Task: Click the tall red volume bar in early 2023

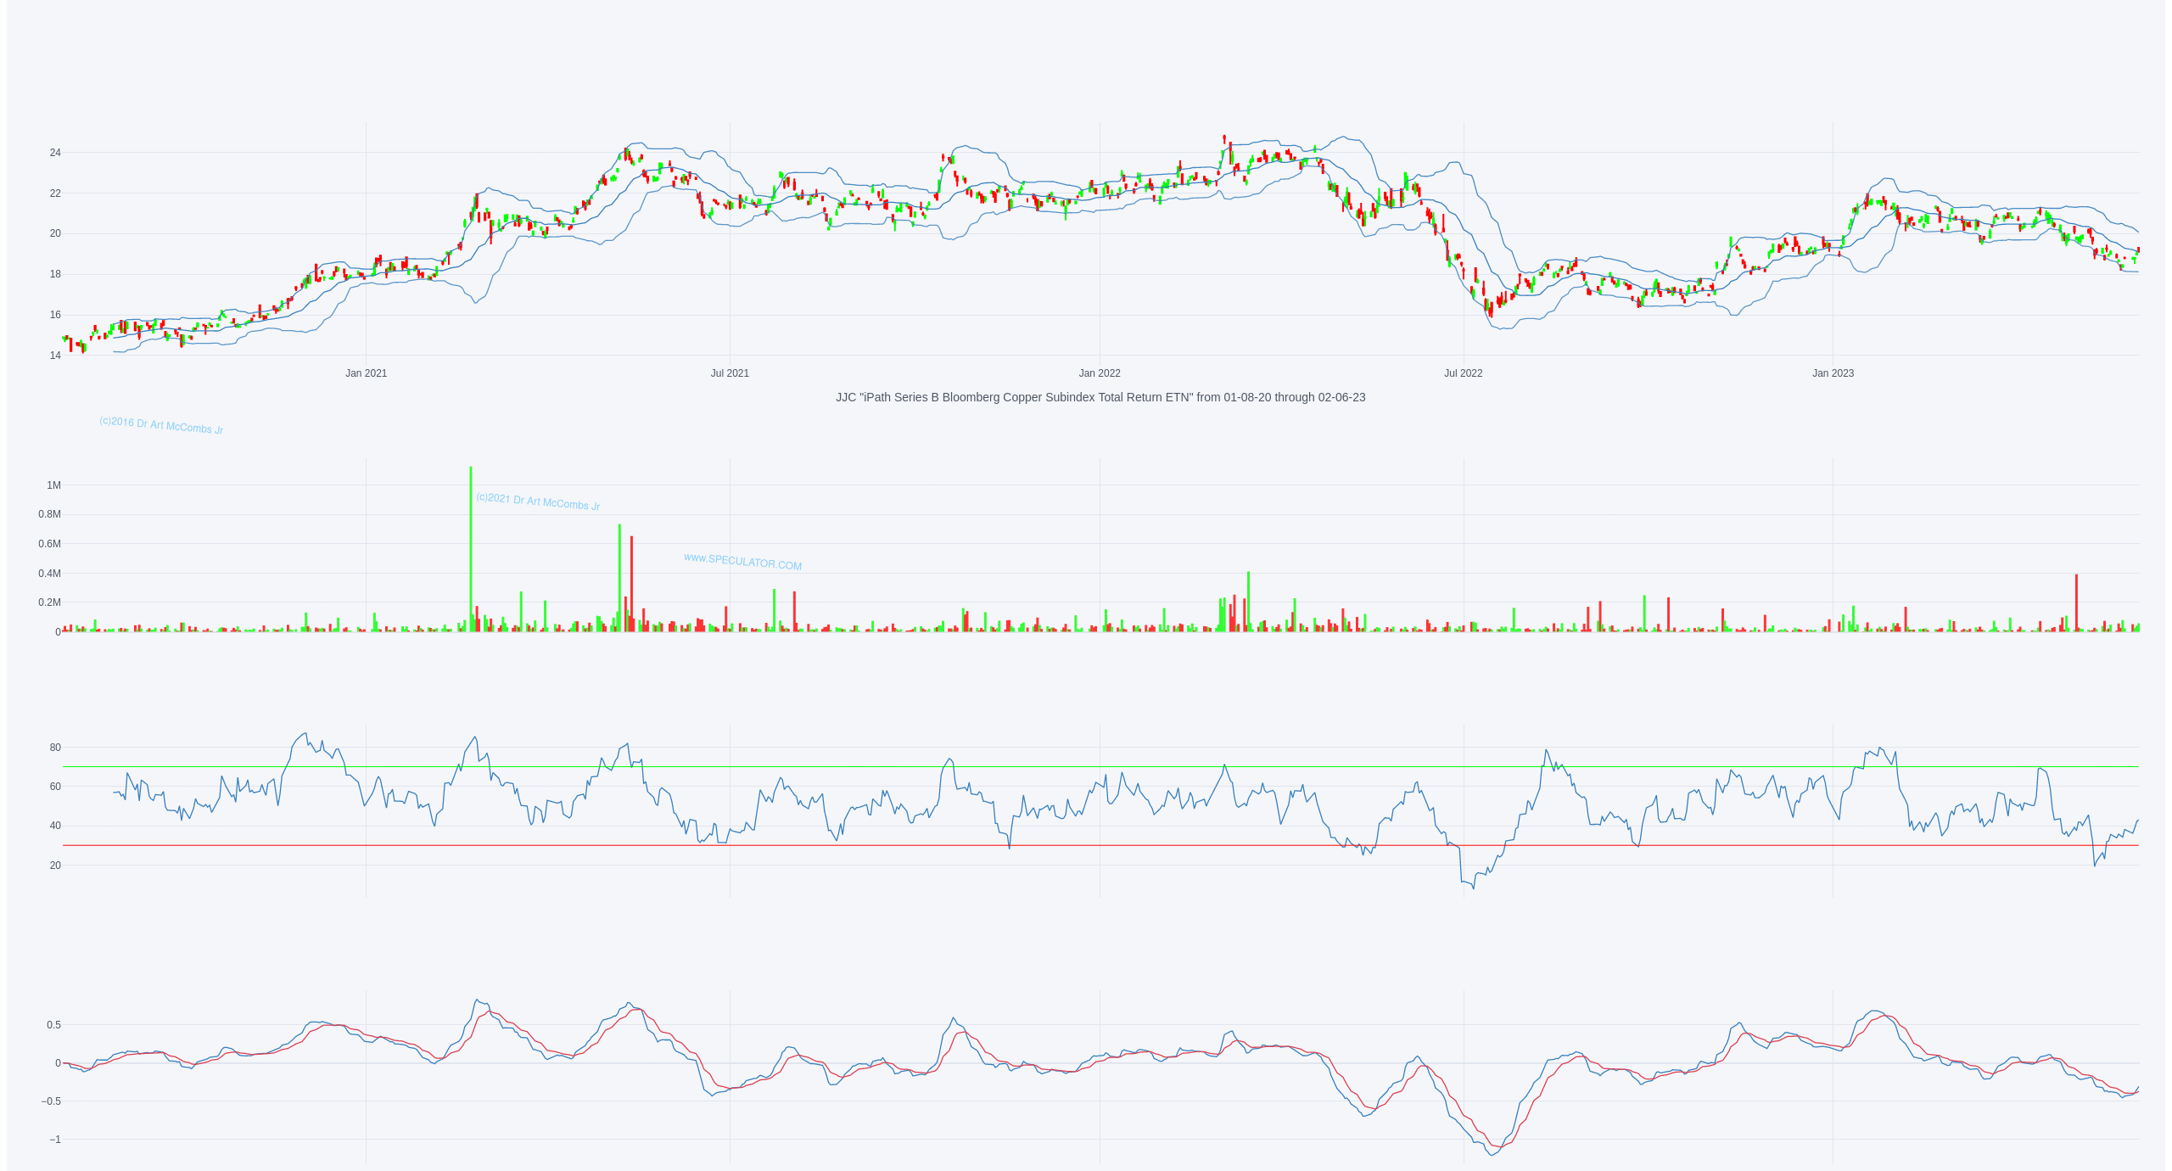Action: [x=2076, y=603]
